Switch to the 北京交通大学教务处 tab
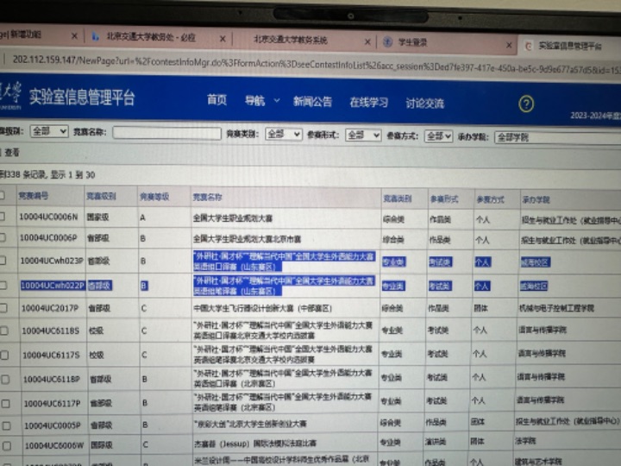This screenshot has width=621, height=466. point(151,37)
